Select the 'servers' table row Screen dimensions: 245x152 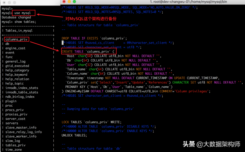pos(12,123)
